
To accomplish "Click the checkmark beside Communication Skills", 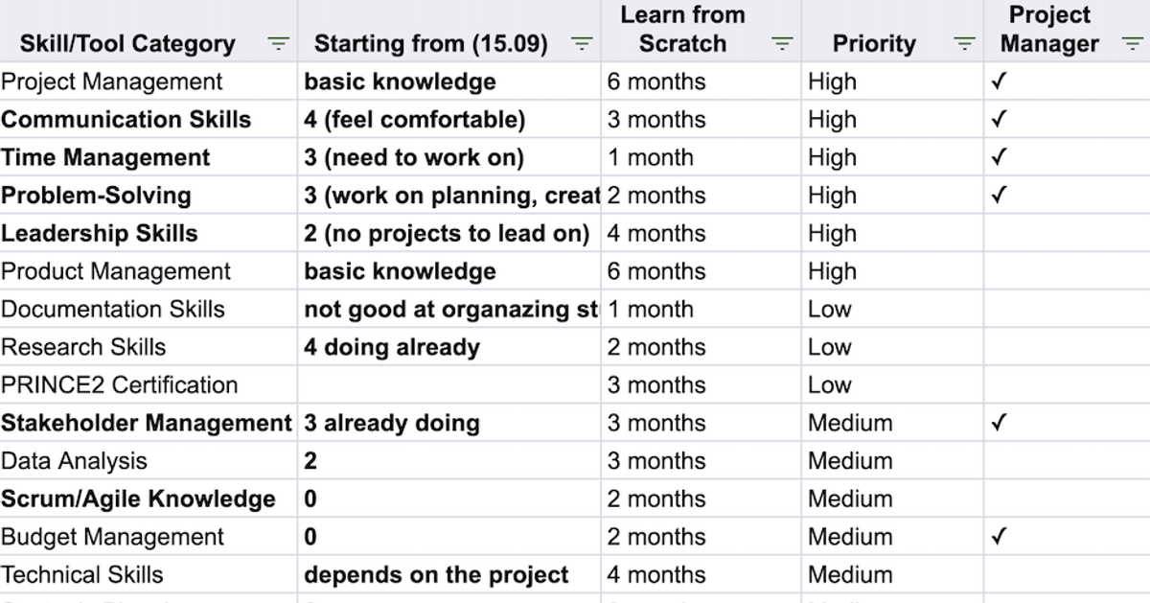I will tap(1000, 119).
